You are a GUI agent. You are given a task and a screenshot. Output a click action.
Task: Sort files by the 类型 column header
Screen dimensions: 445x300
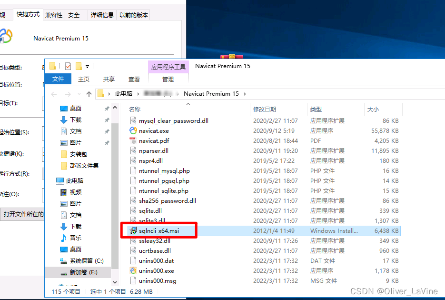pyautogui.click(x=316, y=109)
